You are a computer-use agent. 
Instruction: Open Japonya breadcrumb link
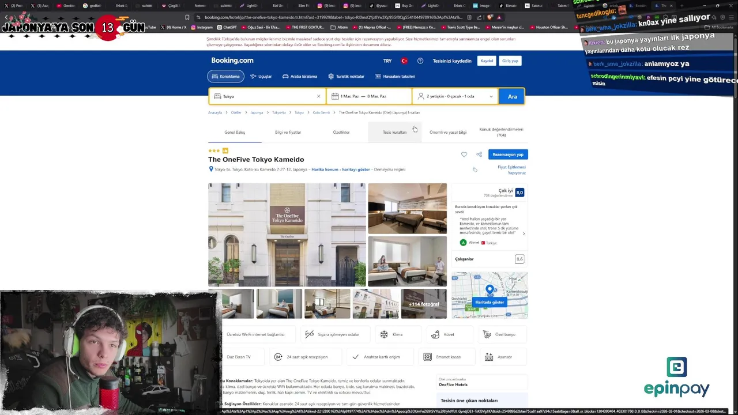pos(257,112)
